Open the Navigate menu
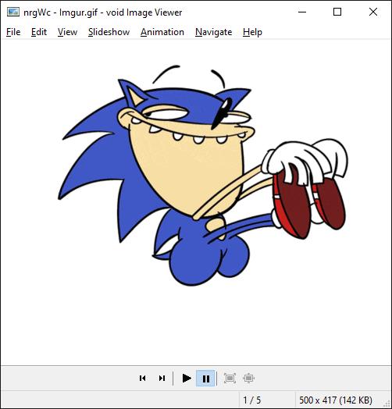Viewport: 392px width, 409px height. click(x=213, y=32)
